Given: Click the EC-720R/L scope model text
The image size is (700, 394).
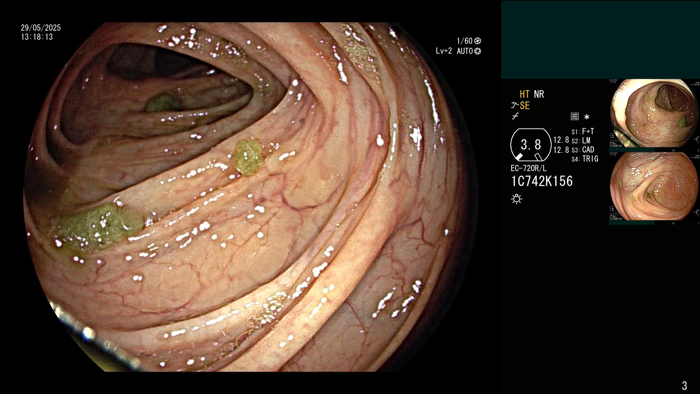Looking at the screenshot, I should pyautogui.click(x=529, y=169).
